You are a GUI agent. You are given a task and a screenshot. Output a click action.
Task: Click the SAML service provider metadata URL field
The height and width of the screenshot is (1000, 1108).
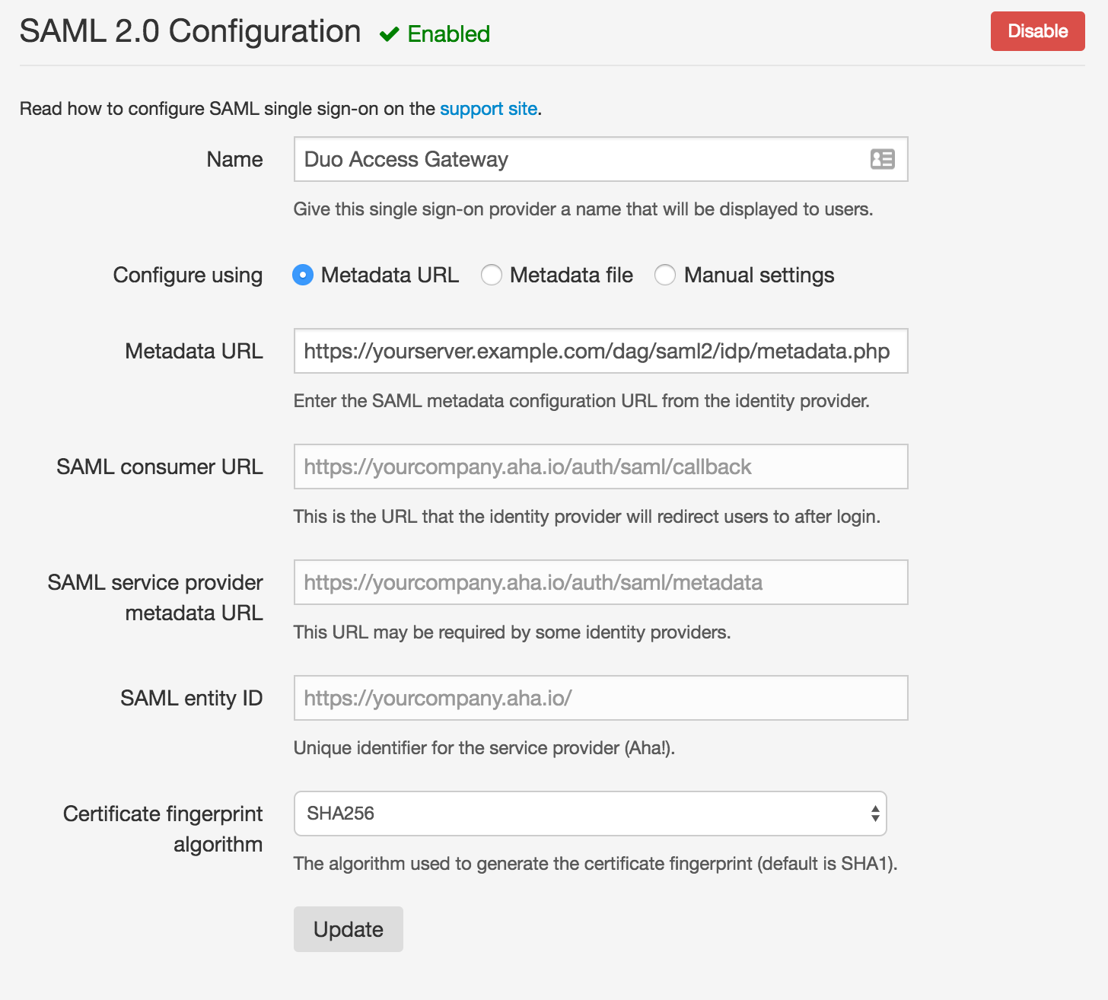pyautogui.click(x=600, y=582)
